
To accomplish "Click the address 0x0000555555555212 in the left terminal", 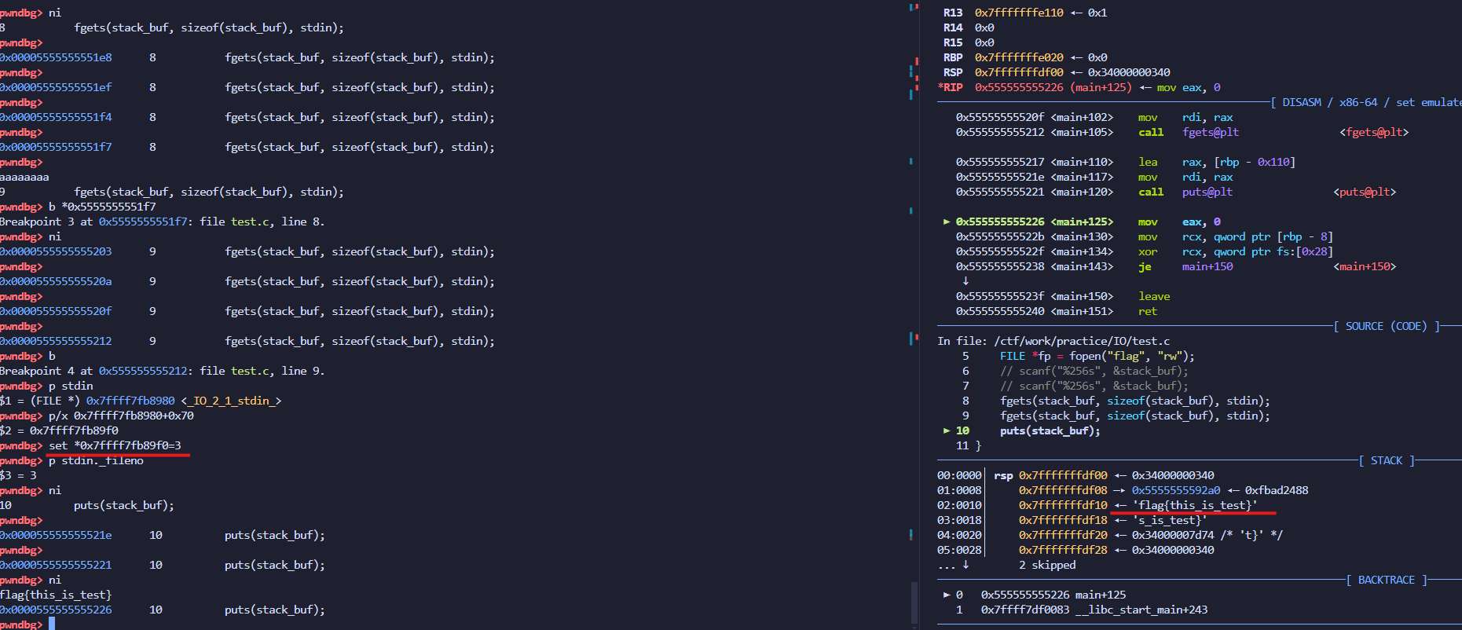I will [x=56, y=341].
